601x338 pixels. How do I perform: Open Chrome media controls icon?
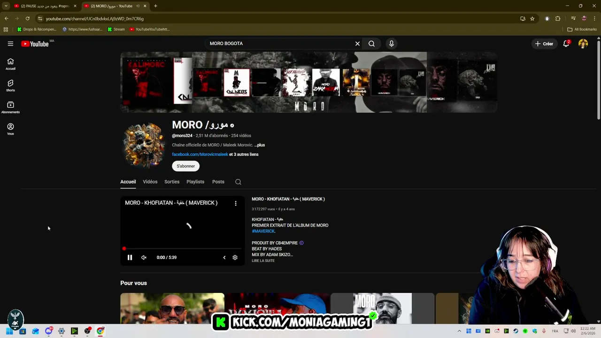573,18
